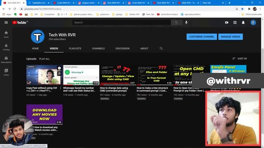Click the channel search magnifier icon

[161, 49]
